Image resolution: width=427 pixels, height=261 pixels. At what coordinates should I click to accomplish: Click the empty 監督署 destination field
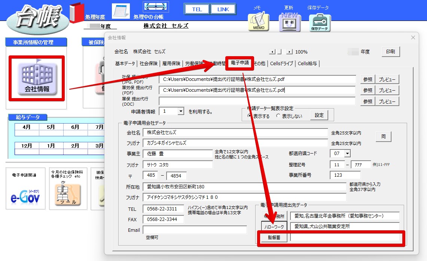(345, 237)
